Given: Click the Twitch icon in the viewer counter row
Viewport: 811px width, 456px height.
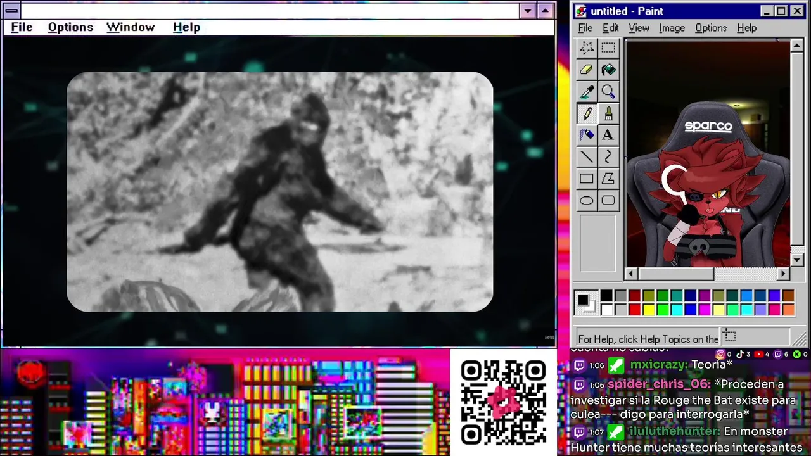Looking at the screenshot, I should (x=778, y=354).
